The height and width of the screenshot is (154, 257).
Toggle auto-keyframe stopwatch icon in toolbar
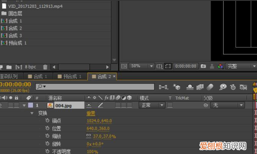coord(233,87)
